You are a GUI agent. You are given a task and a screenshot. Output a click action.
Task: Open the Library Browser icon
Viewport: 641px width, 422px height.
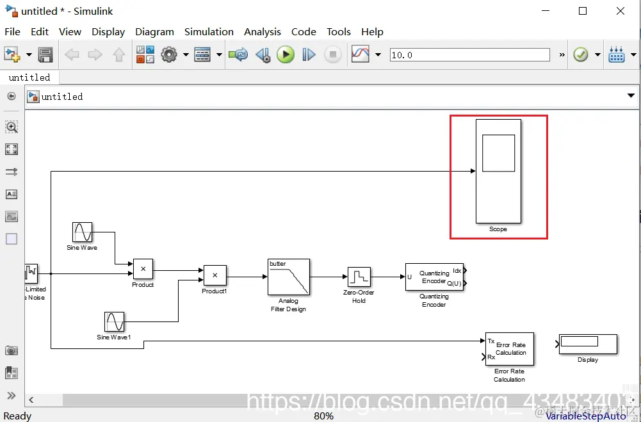(x=145, y=54)
